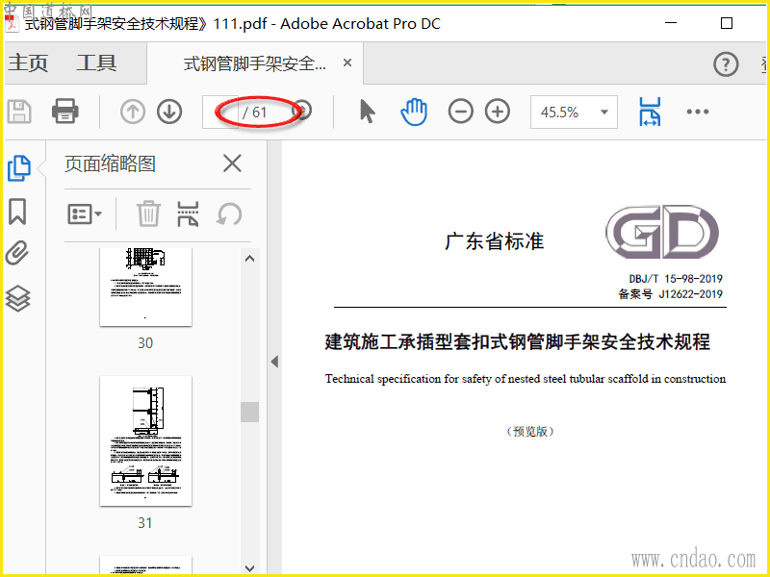Close the 式钢管脚手架安全... document tab

[x=347, y=63]
